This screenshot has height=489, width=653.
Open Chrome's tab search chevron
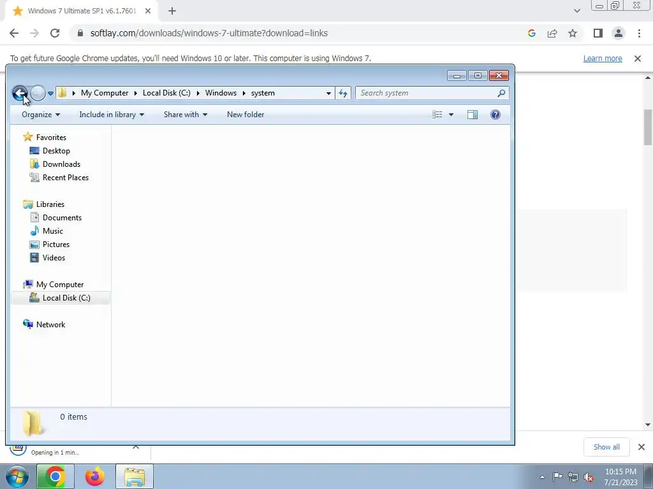click(x=576, y=11)
